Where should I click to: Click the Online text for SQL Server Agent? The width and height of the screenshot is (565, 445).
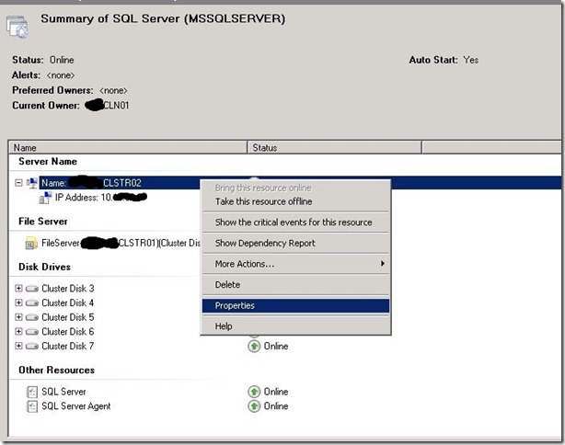(276, 406)
